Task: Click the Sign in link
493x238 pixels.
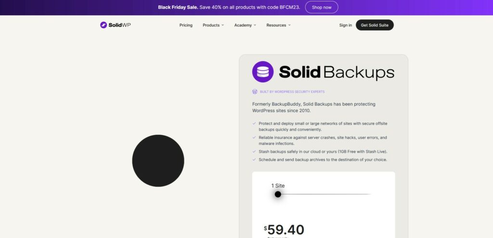Action: tap(345, 25)
